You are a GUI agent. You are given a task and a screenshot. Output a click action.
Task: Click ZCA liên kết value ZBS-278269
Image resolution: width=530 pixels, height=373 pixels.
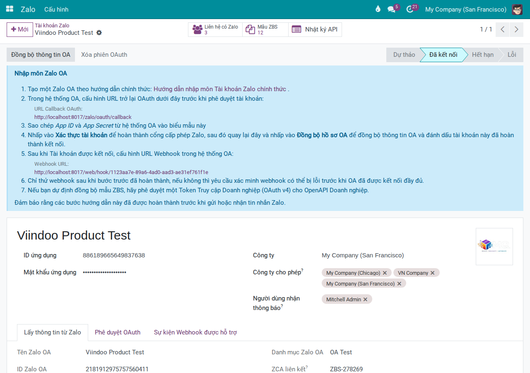click(x=347, y=369)
